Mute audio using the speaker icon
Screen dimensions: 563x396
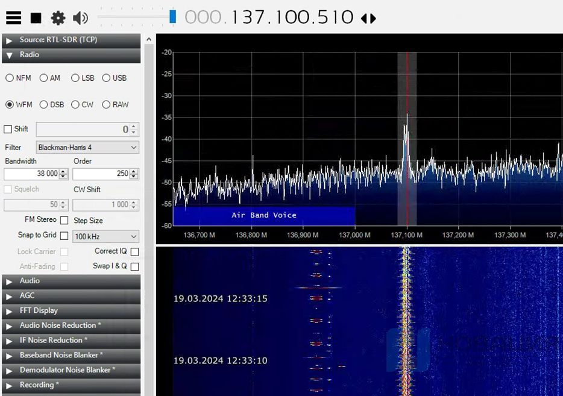80,18
